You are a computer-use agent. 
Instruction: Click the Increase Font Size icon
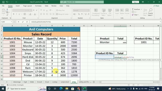tap(34, 10)
